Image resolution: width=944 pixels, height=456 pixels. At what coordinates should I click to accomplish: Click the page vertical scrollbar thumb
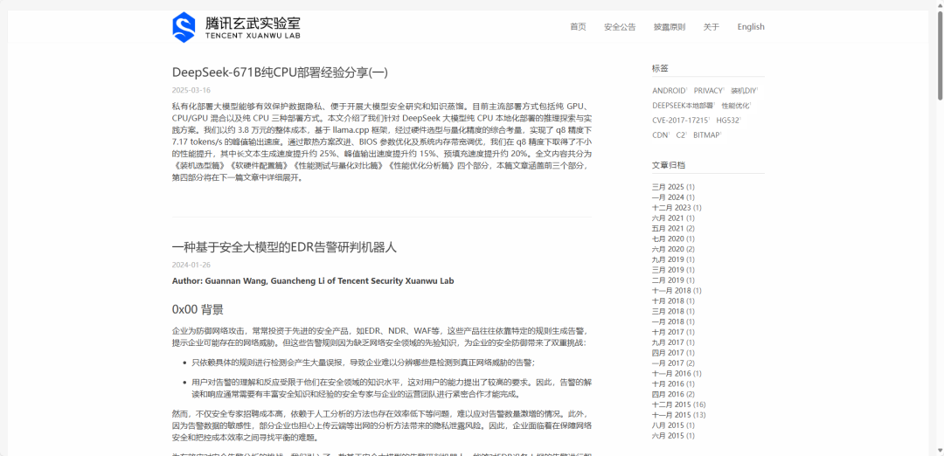pyautogui.click(x=940, y=54)
